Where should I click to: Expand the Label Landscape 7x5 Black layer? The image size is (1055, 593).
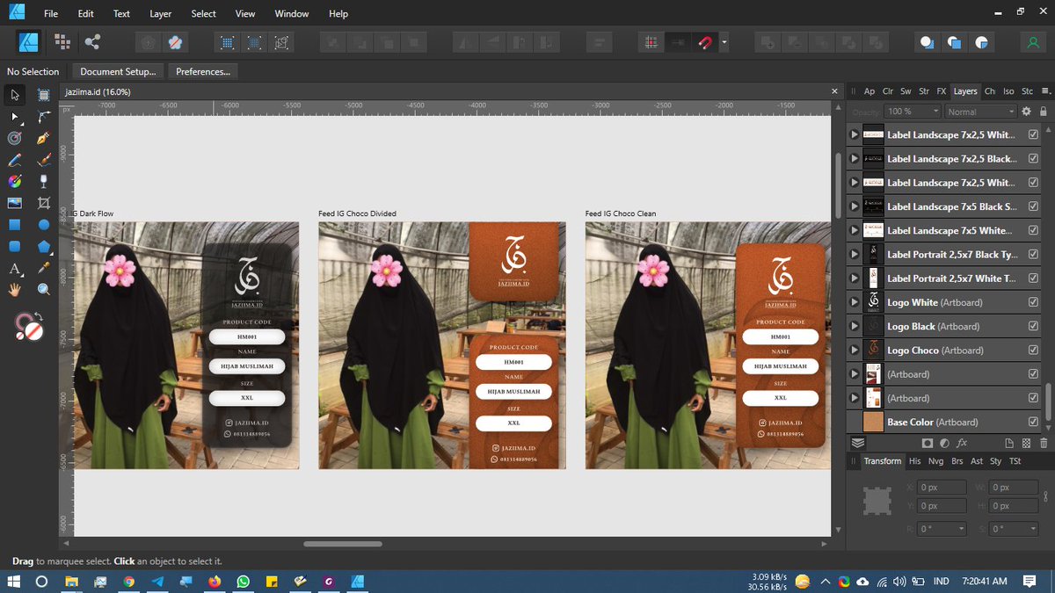[x=853, y=206]
